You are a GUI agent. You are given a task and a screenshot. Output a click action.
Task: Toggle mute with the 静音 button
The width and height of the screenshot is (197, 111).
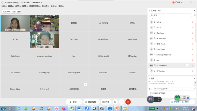pos(73,102)
